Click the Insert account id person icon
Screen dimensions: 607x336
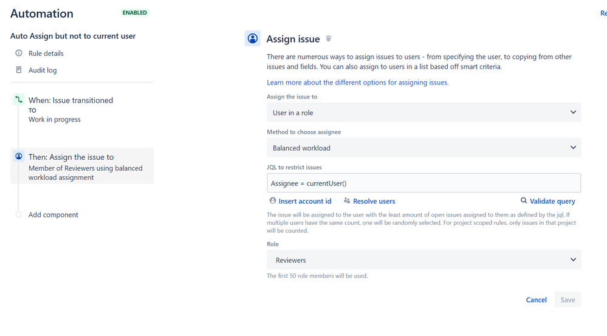click(x=273, y=201)
